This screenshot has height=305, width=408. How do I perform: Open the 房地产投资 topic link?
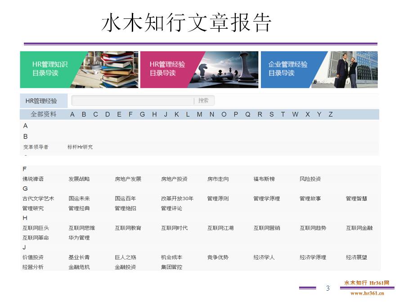pos(174,179)
